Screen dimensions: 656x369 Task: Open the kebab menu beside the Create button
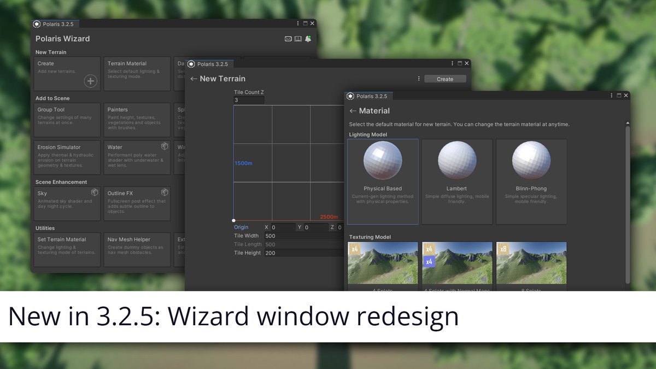419,79
